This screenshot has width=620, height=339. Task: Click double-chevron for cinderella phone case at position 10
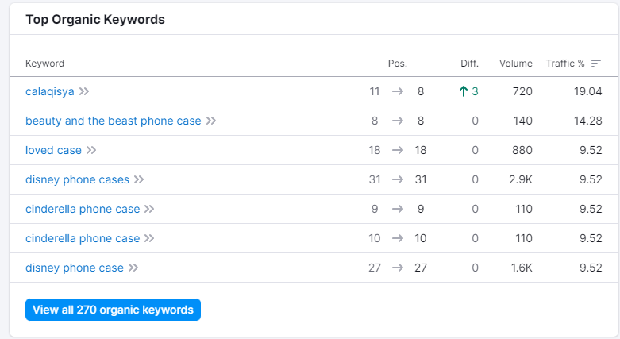[x=149, y=239]
